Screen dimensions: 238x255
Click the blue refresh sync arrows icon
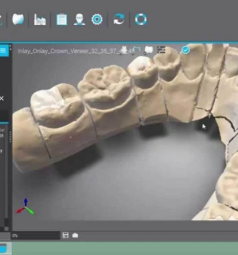point(119,19)
